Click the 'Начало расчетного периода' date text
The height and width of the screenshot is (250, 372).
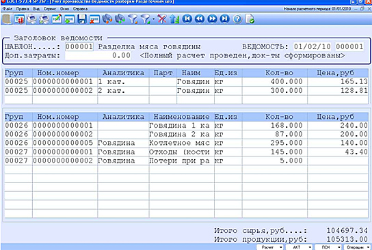click(x=317, y=9)
